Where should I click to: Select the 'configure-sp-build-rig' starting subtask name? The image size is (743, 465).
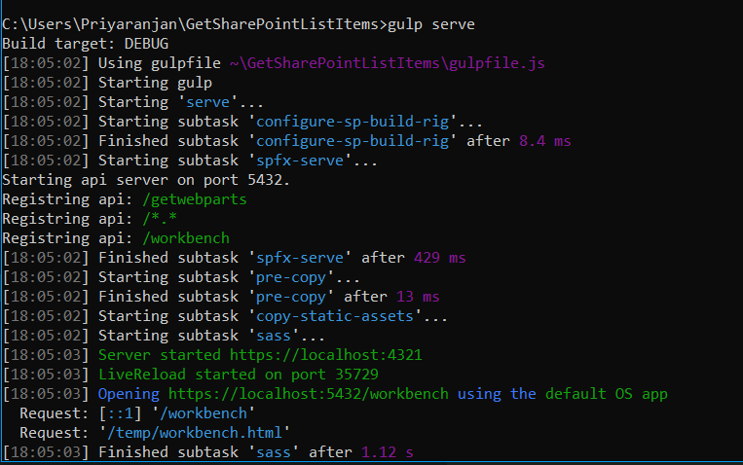pyautogui.click(x=353, y=122)
